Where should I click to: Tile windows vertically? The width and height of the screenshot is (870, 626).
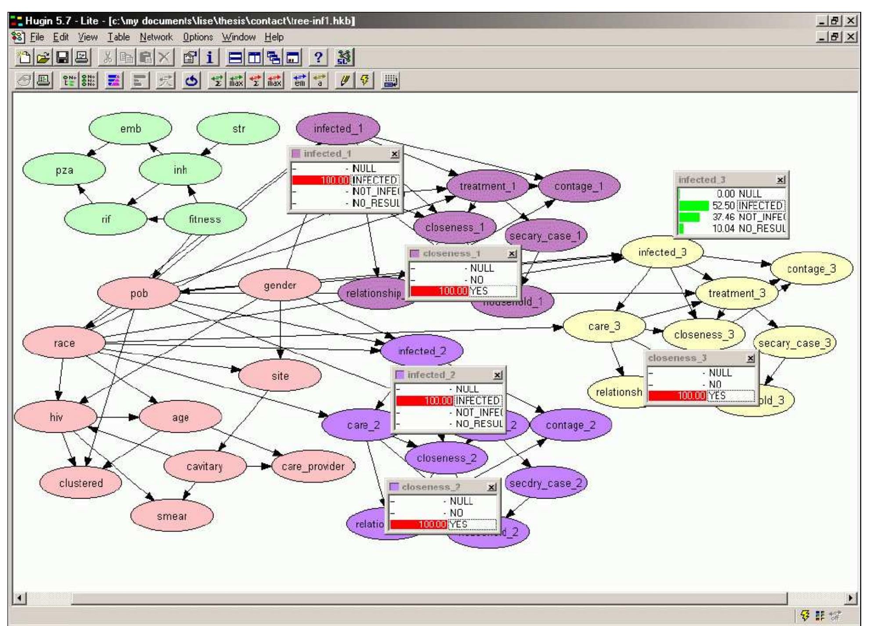(x=255, y=58)
